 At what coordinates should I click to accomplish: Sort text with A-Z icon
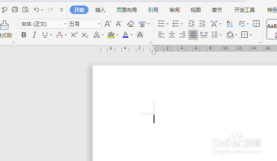(x=230, y=24)
